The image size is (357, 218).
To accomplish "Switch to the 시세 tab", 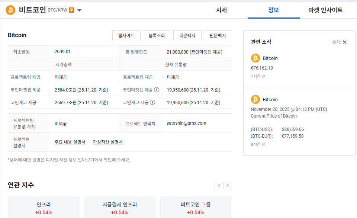I will (x=221, y=10).
